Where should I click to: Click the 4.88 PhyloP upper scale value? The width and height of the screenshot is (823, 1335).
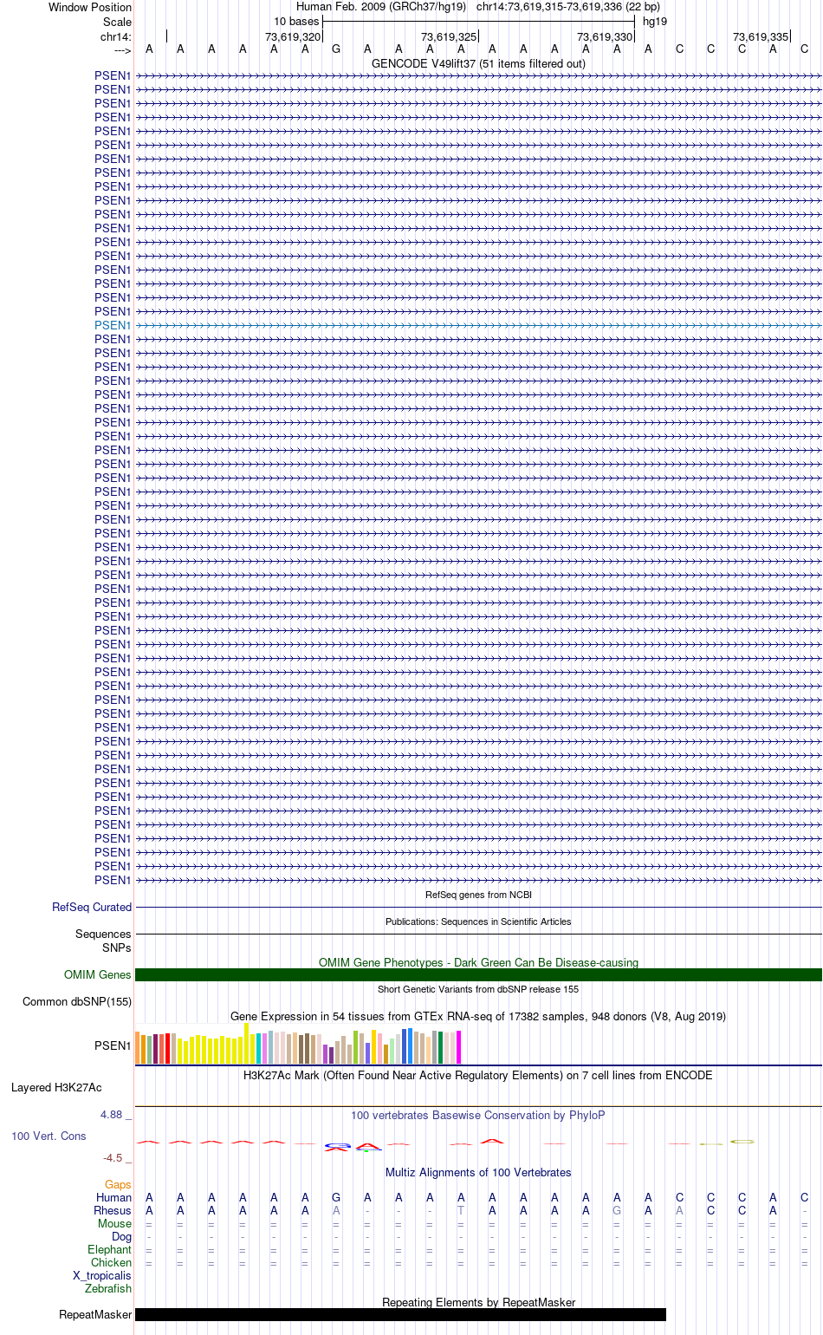[x=112, y=1115]
